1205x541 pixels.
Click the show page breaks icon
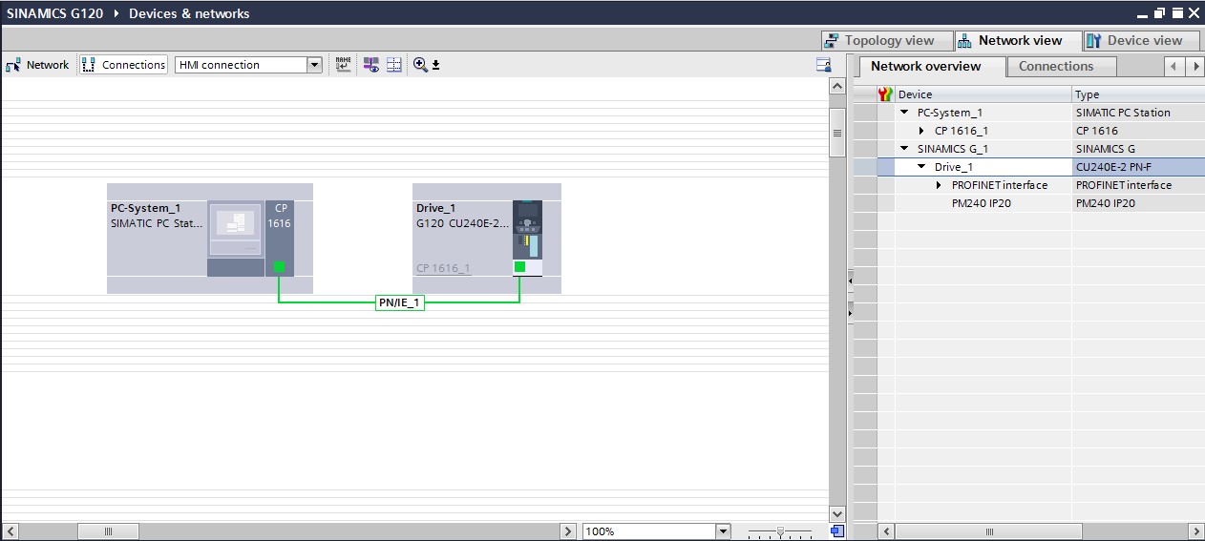394,65
